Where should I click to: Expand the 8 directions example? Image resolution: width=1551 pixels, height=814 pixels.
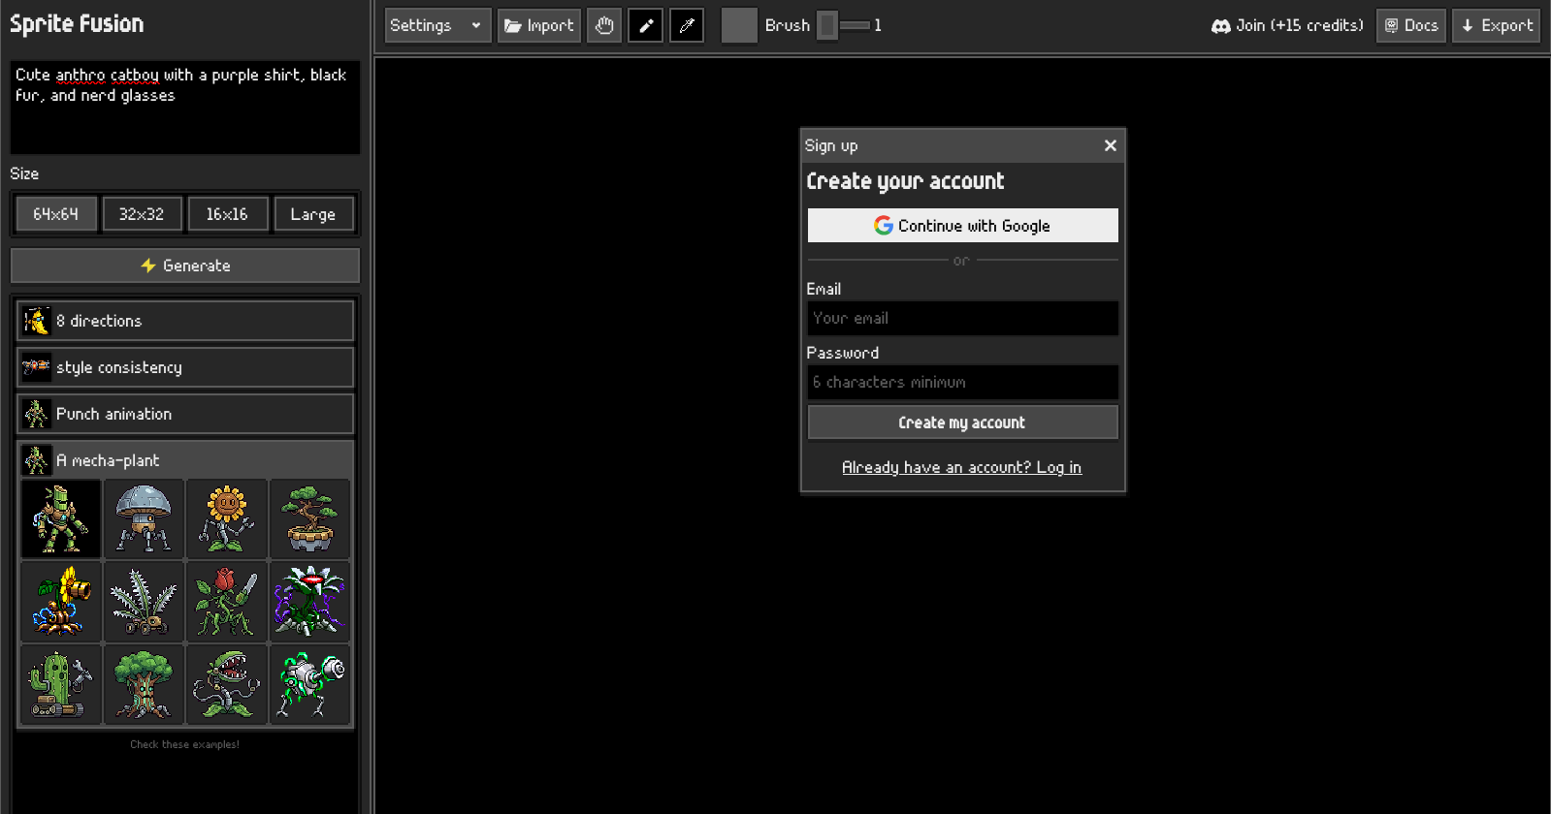[x=185, y=321]
